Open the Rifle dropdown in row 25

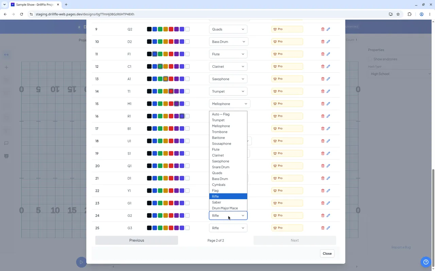(x=228, y=228)
